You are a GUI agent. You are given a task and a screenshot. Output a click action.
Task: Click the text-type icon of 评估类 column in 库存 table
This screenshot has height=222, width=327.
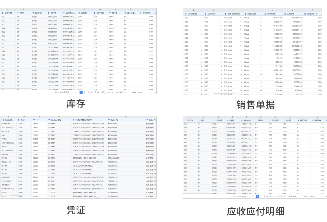pos(79,13)
